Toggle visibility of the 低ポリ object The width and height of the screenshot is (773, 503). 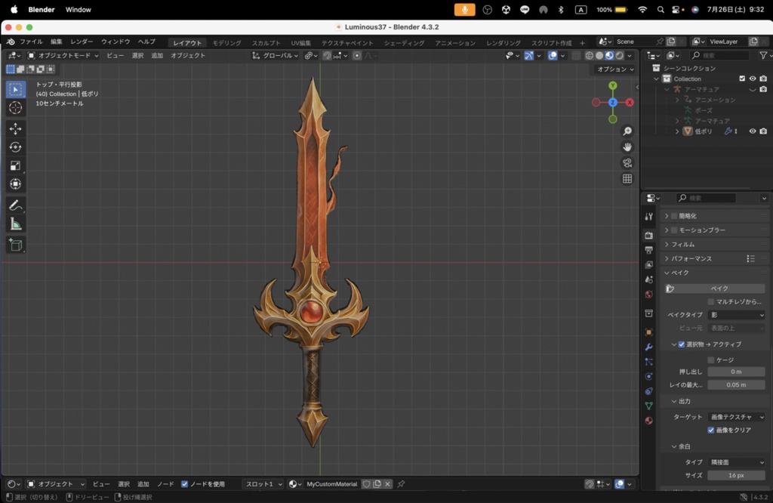[x=751, y=131]
